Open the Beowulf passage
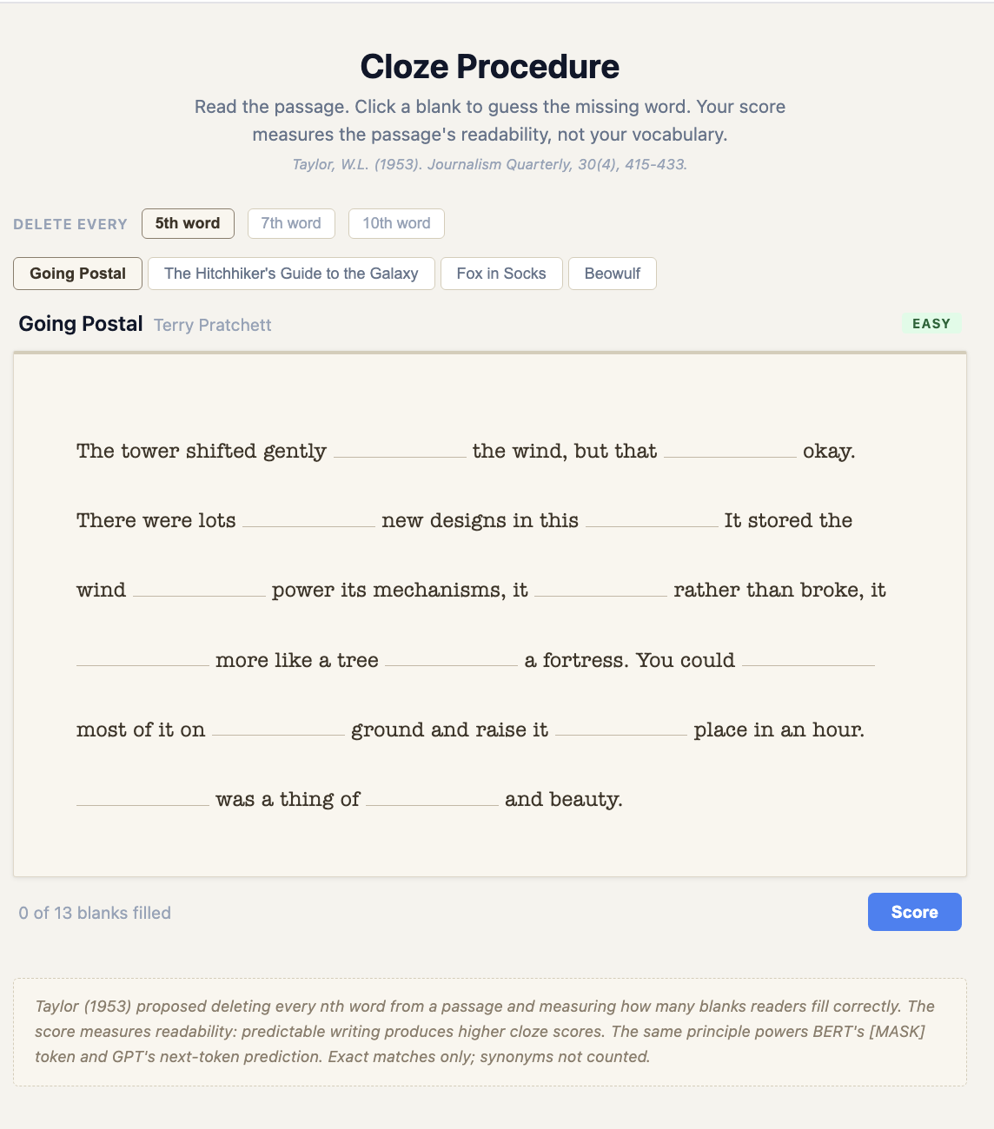 pos(612,273)
